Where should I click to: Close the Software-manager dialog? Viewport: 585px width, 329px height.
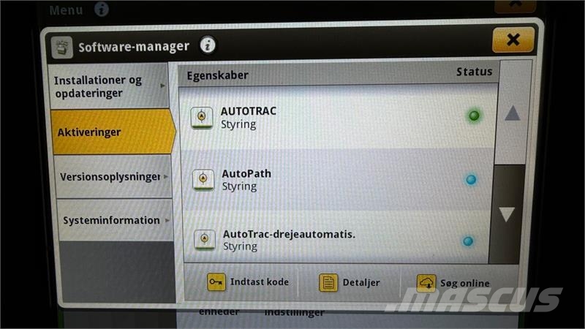513,39
